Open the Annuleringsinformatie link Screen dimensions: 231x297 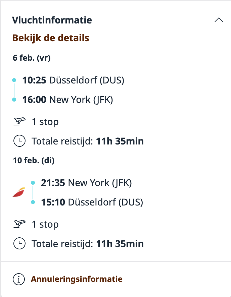pyautogui.click(x=77, y=279)
